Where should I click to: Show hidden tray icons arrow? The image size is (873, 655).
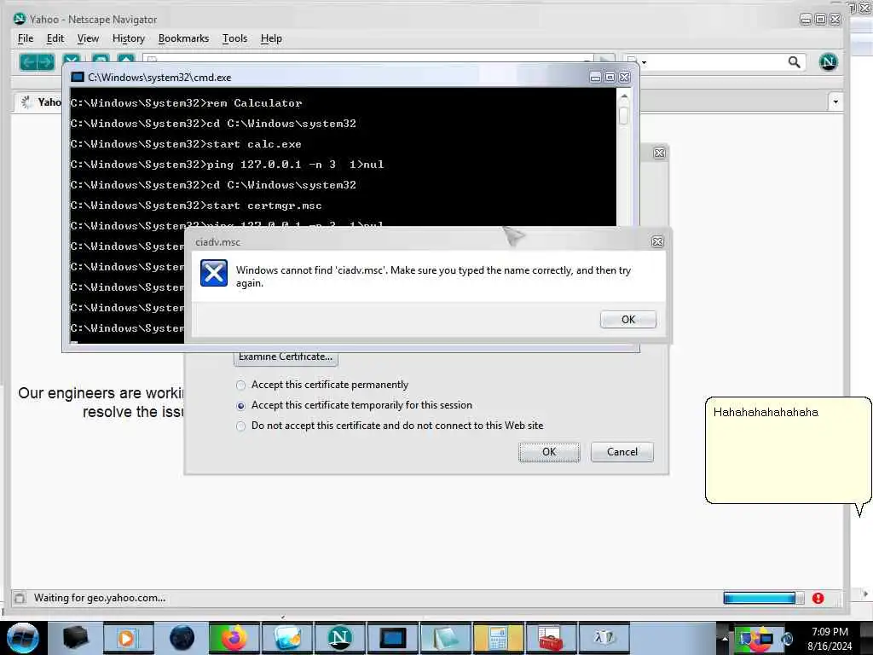coord(725,638)
